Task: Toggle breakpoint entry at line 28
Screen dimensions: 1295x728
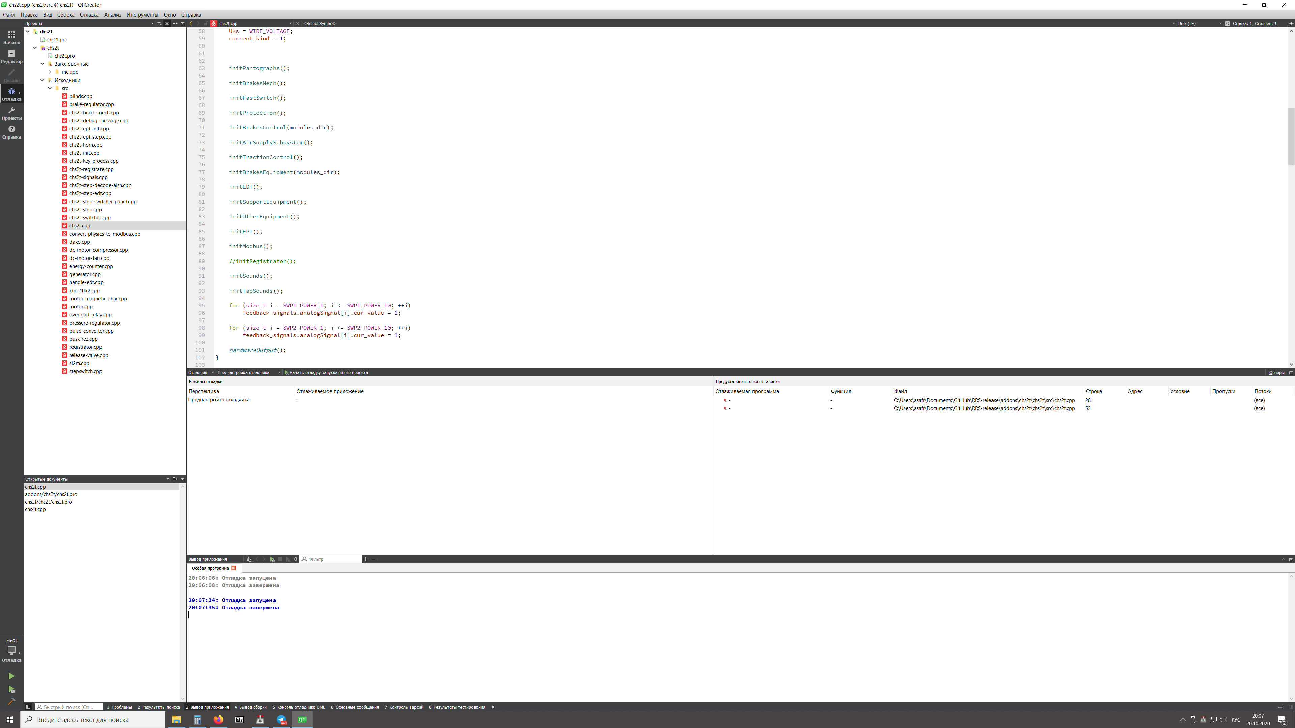Action: tap(725, 400)
